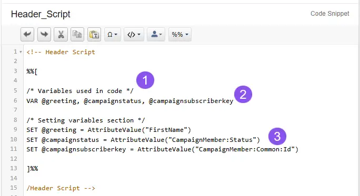Click the '/Header Script -->' closing comment
The image size is (360, 196).
click(61, 188)
